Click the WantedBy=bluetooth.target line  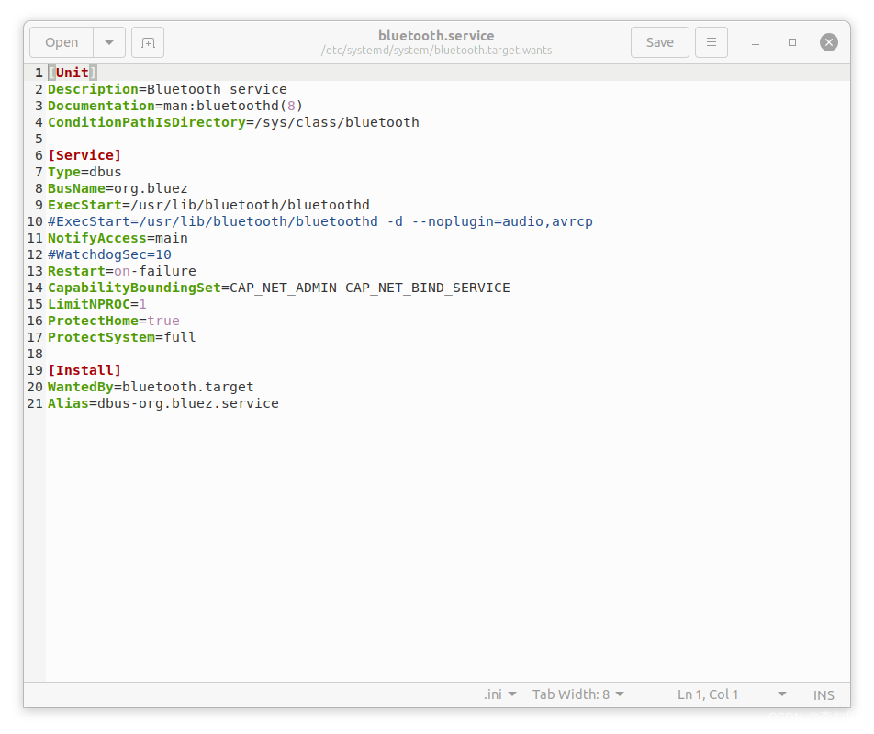tap(151, 387)
